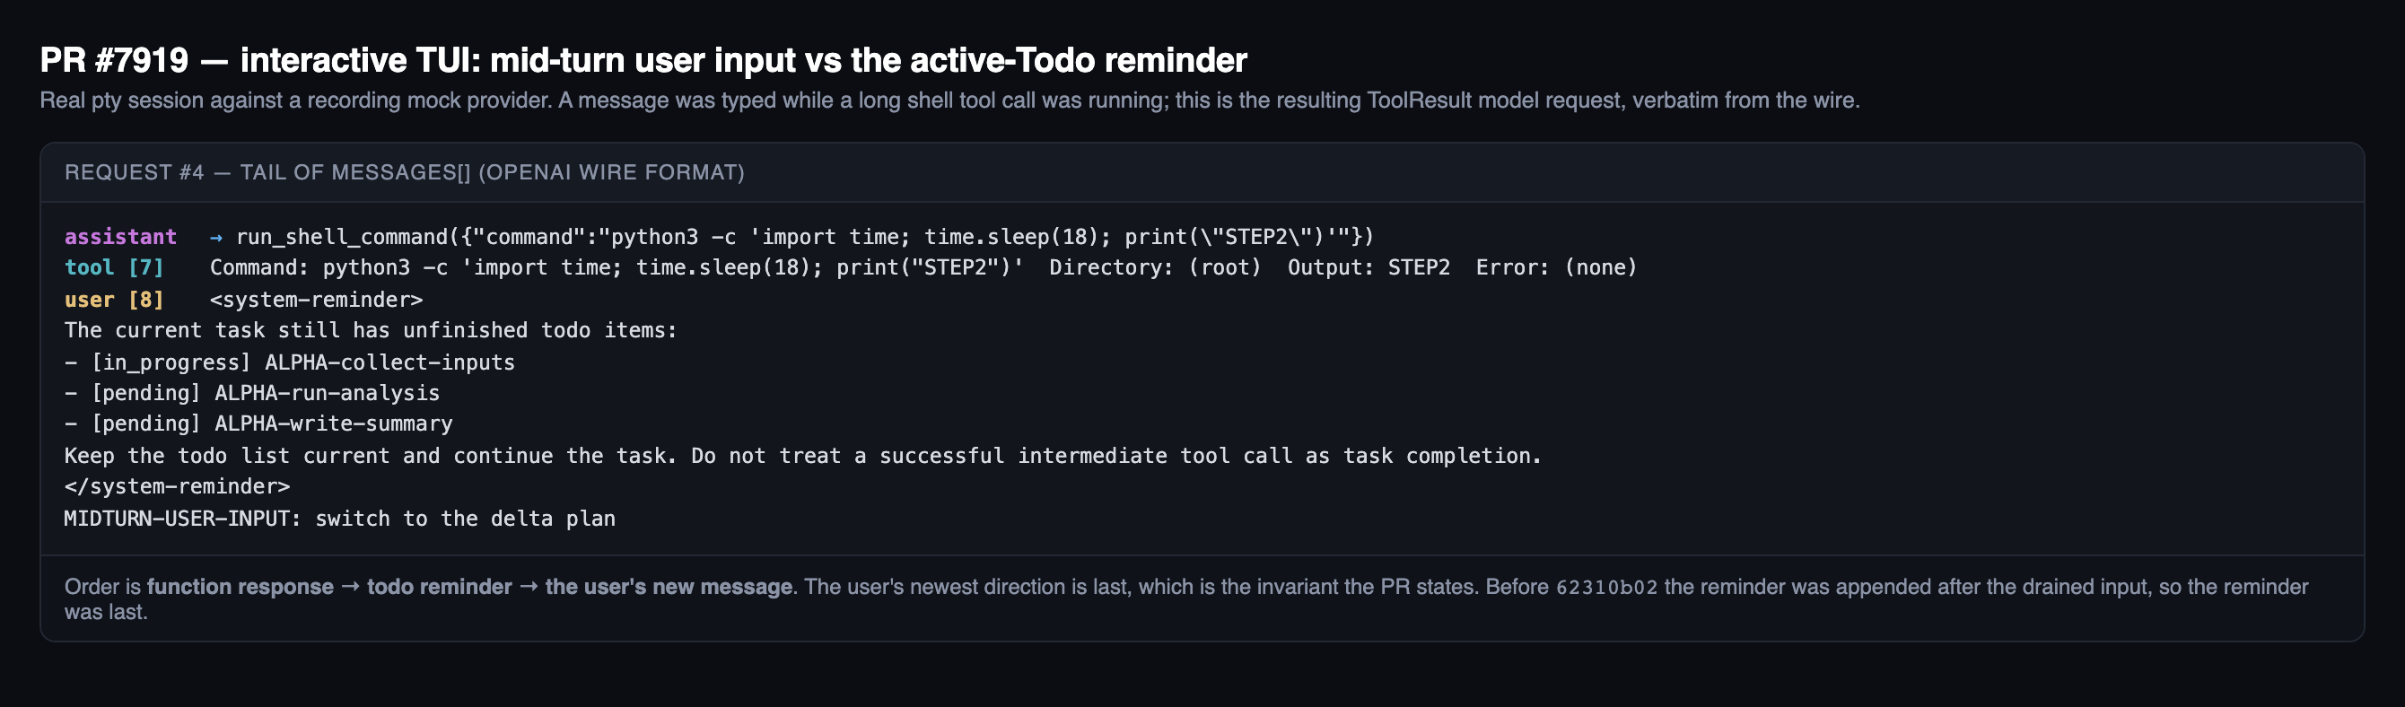2405x707 pixels.
Task: Click the PR #7919 page title
Action: [x=643, y=61]
